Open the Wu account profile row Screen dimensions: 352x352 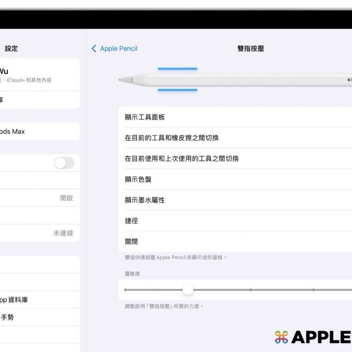(x=38, y=74)
